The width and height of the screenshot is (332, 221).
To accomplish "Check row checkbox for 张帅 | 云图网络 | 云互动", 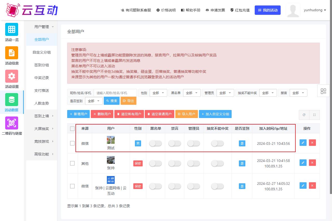I will (72, 186).
